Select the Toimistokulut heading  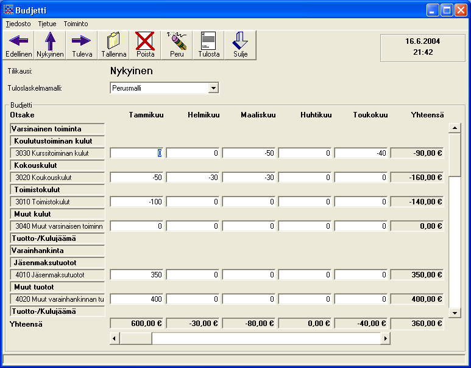point(57,190)
